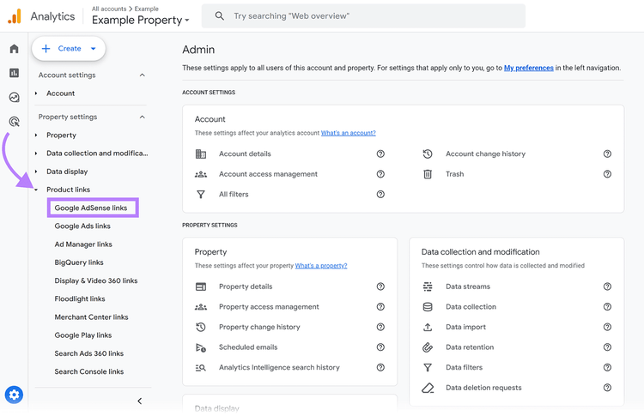Screen dimensions: 644x416
Task: Click the Admin gear icon
Action: (x=14, y=395)
